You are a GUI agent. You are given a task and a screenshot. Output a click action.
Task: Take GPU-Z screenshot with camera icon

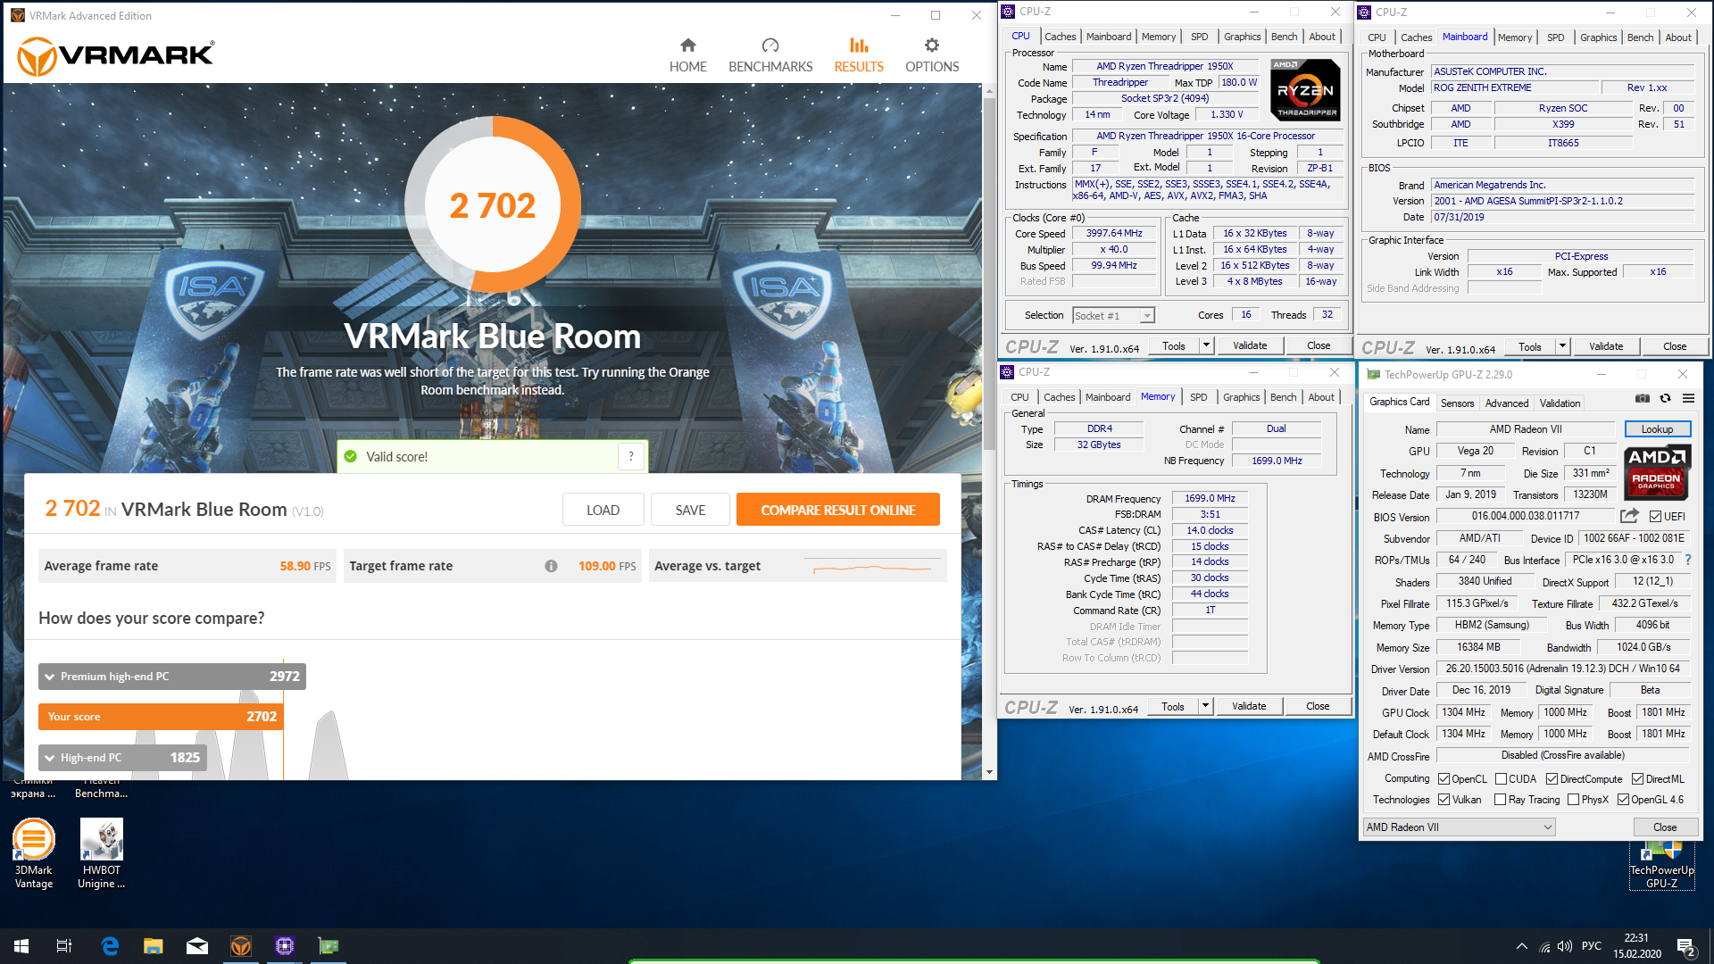pos(1643,398)
